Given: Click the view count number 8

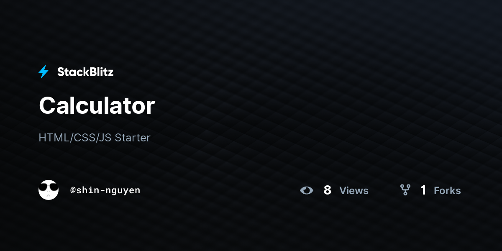Looking at the screenshot, I should (328, 190).
